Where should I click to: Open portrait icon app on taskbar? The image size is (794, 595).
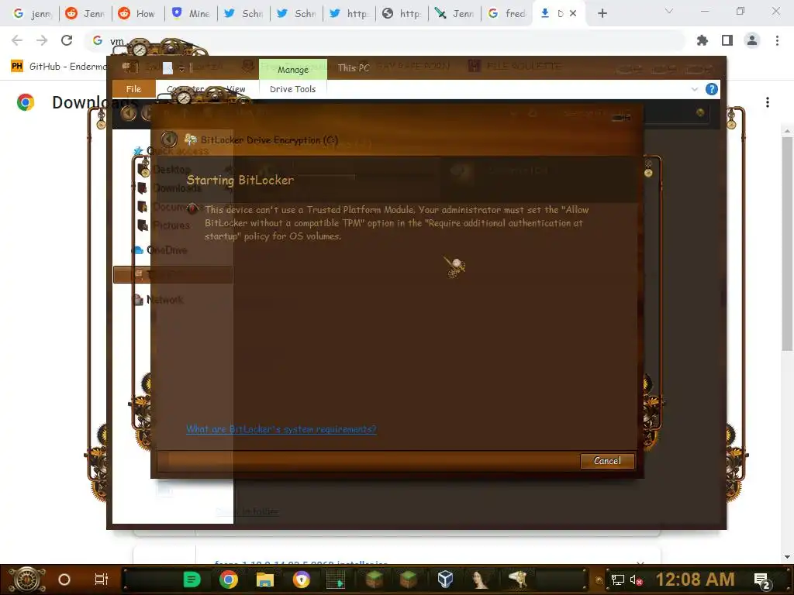point(479,580)
